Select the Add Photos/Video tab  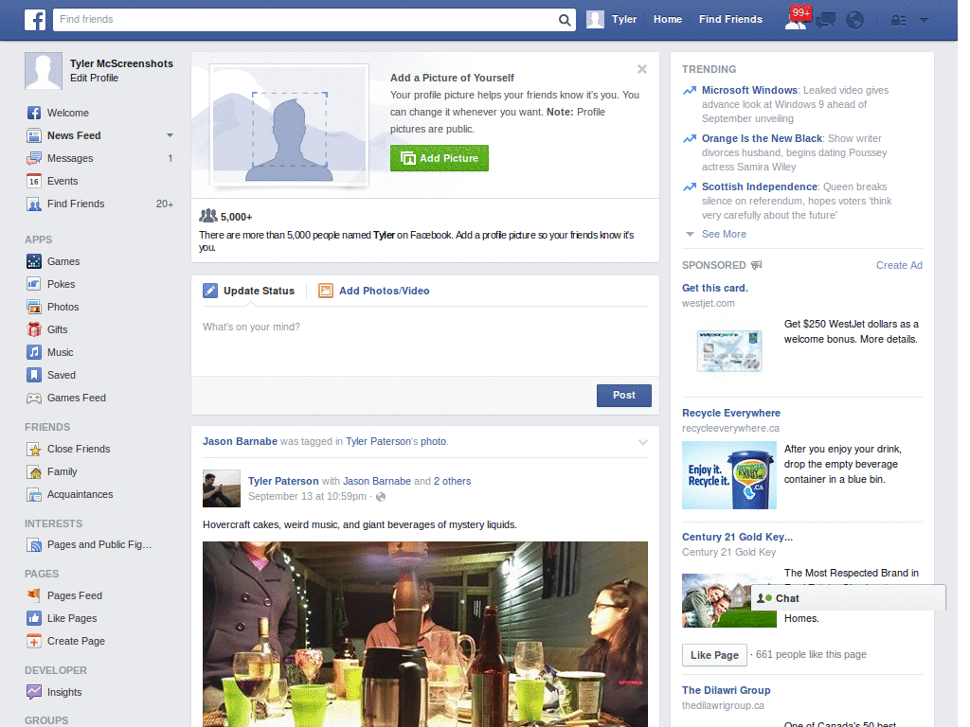click(373, 291)
